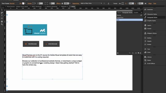This screenshot has height=93, width=166.
Task: Open the Widgets Library panel
Action: point(152,33)
